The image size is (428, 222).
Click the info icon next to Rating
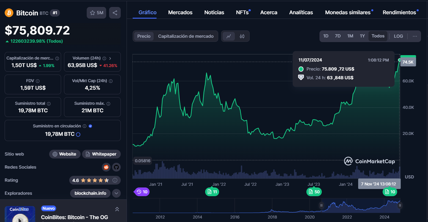pos(115,180)
